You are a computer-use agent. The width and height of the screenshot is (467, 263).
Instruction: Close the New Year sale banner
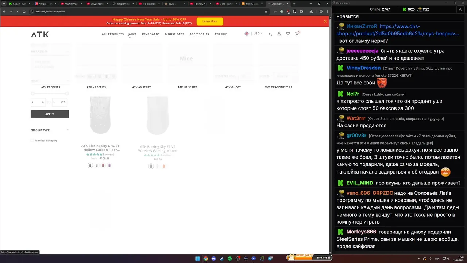(325, 21)
